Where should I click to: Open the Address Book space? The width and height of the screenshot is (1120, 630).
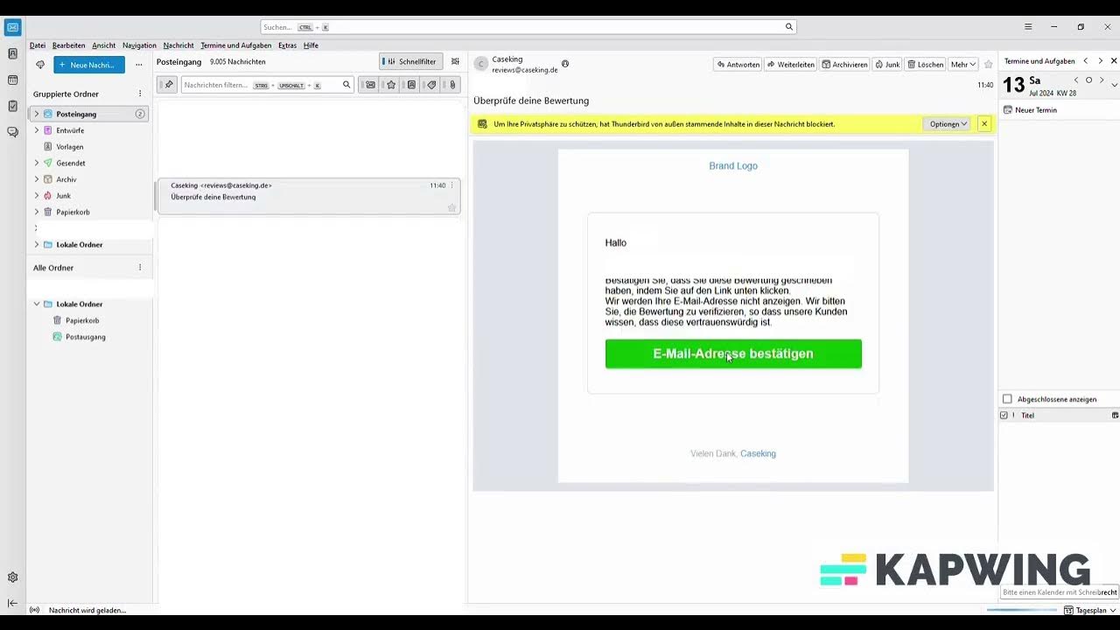pos(12,53)
